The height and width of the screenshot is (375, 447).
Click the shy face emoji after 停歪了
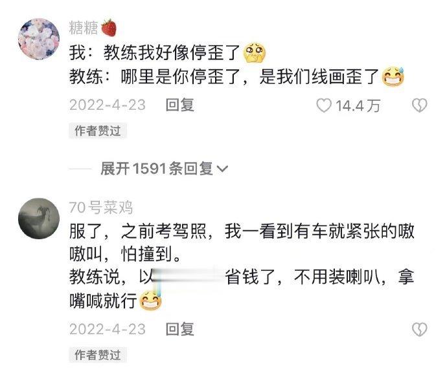pyautogui.click(x=255, y=53)
